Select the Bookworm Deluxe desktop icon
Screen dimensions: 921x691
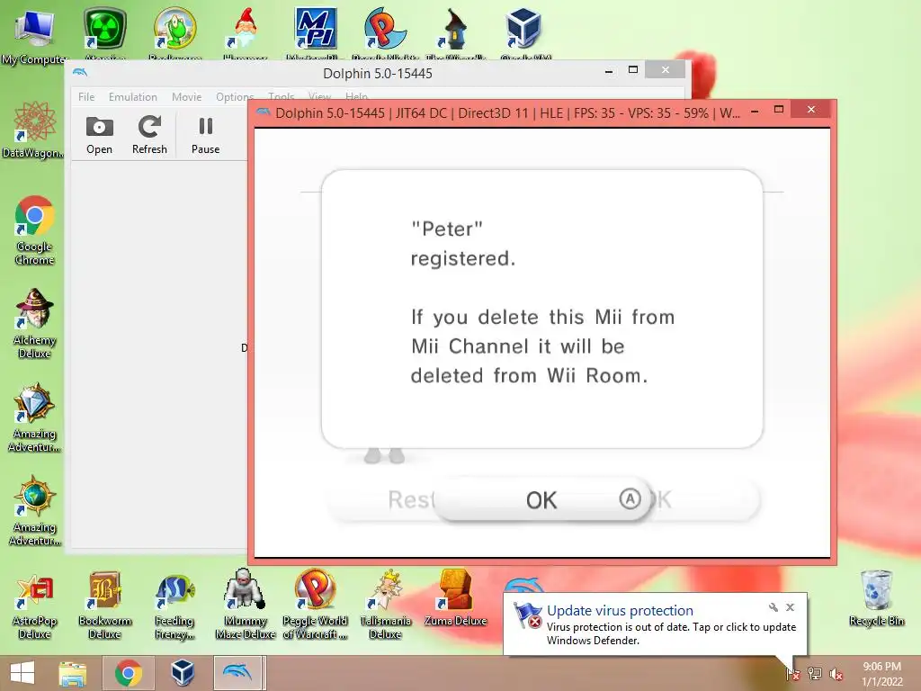point(104,606)
